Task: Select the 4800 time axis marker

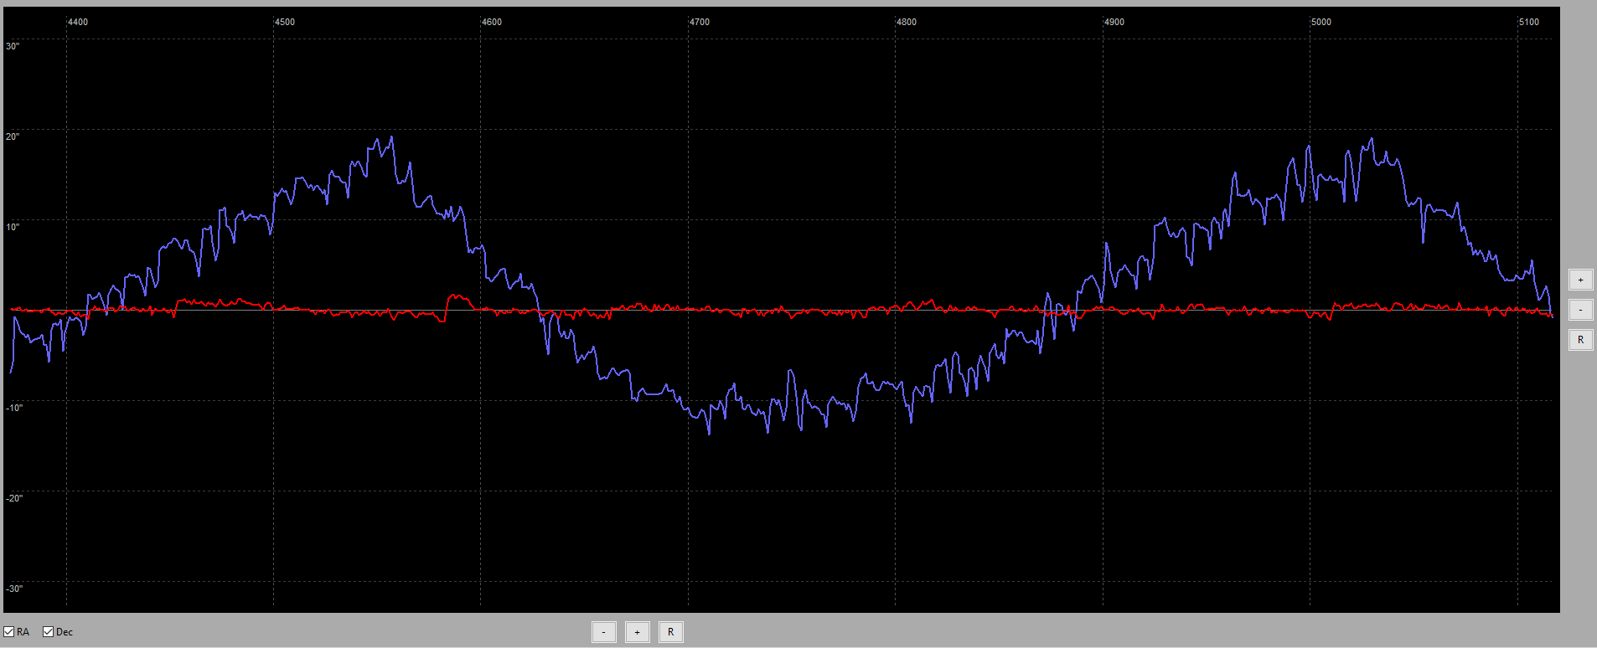Action: coord(907,22)
